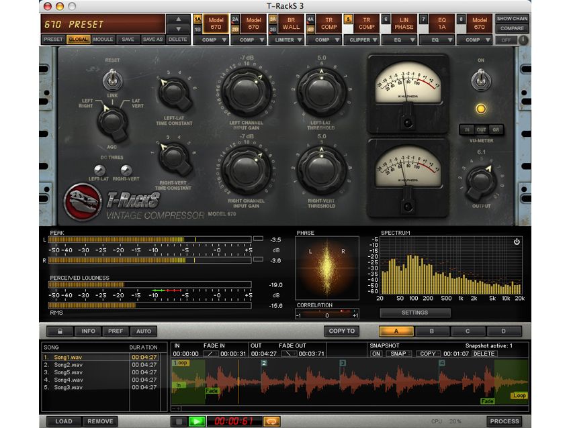Switch to the MODULE tab

pos(103,39)
